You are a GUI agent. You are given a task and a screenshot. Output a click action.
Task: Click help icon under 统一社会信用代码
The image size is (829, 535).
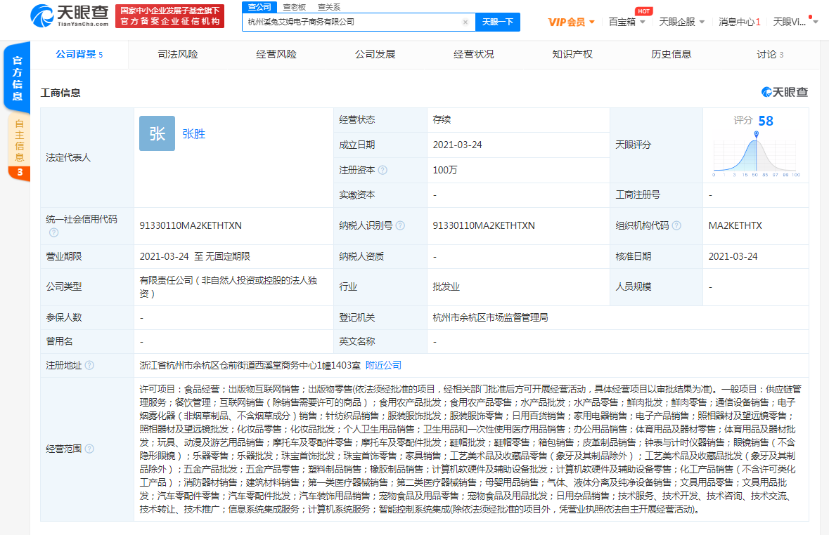click(x=54, y=232)
